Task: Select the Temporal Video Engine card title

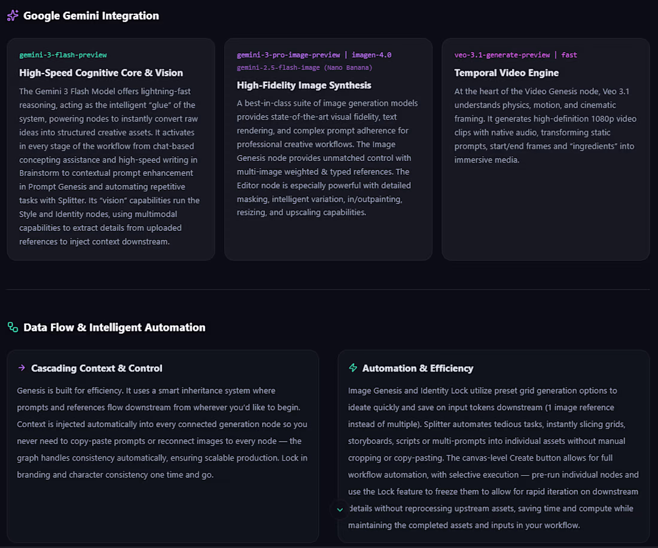Action: click(x=506, y=73)
